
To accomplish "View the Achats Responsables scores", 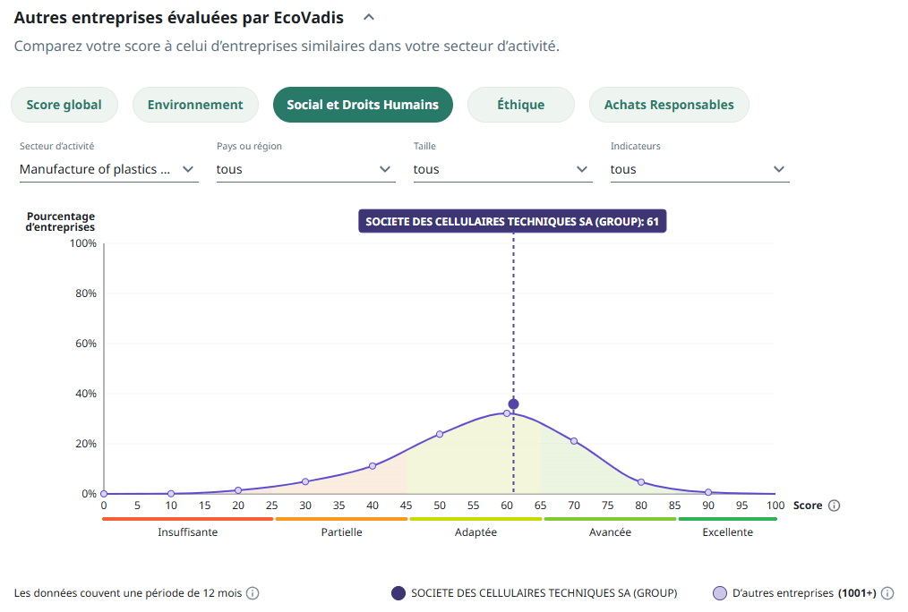I will coord(668,104).
